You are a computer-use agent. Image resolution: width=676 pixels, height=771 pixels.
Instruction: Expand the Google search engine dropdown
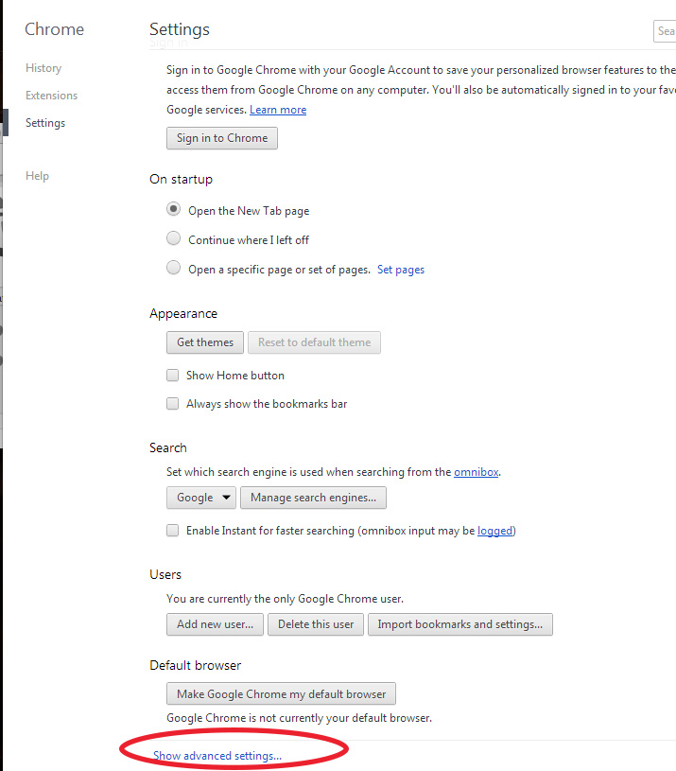[201, 498]
